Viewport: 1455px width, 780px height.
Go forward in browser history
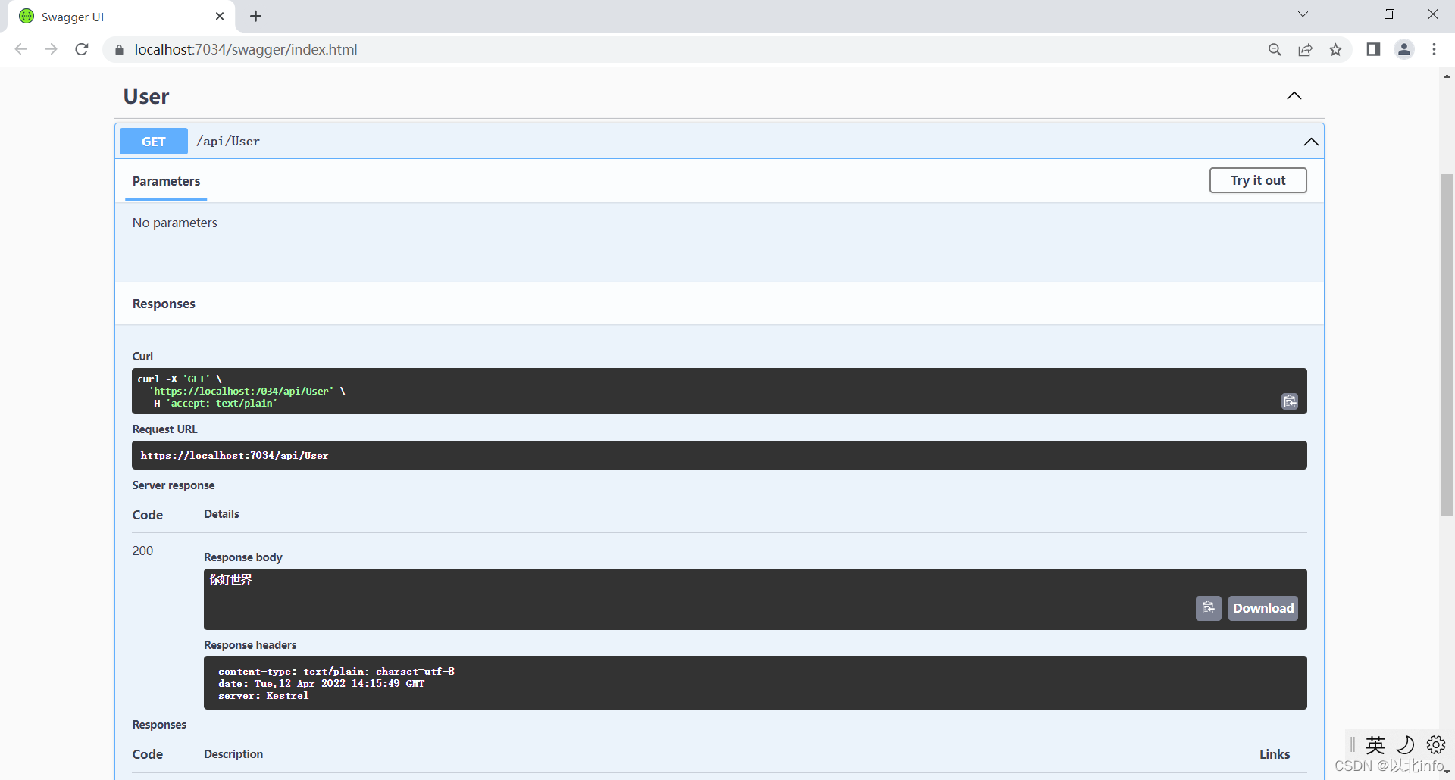(51, 49)
